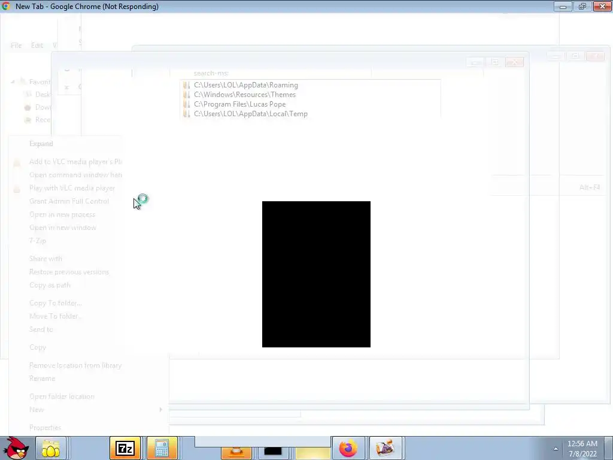Choose Open folder location
Image resolution: width=613 pixels, height=460 pixels.
(62, 397)
